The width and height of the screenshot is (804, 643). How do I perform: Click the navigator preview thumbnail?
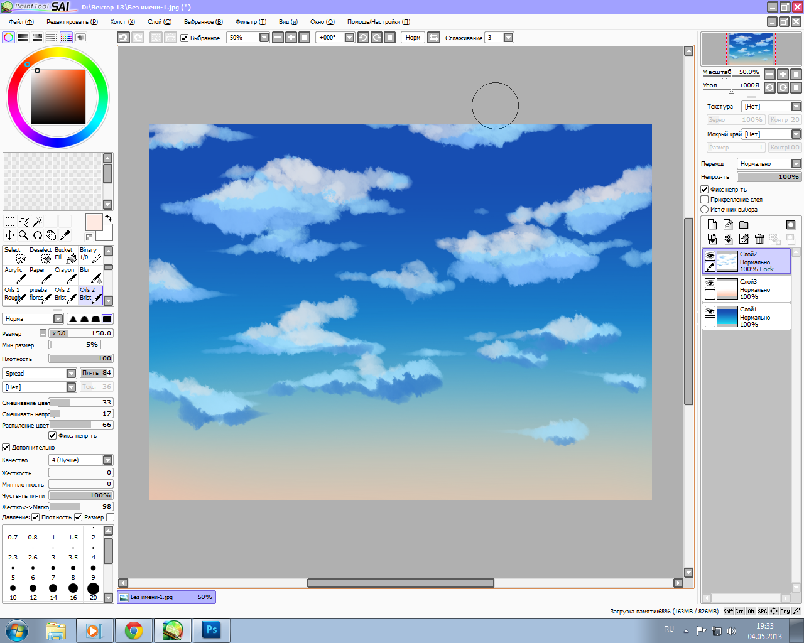pyautogui.click(x=751, y=48)
